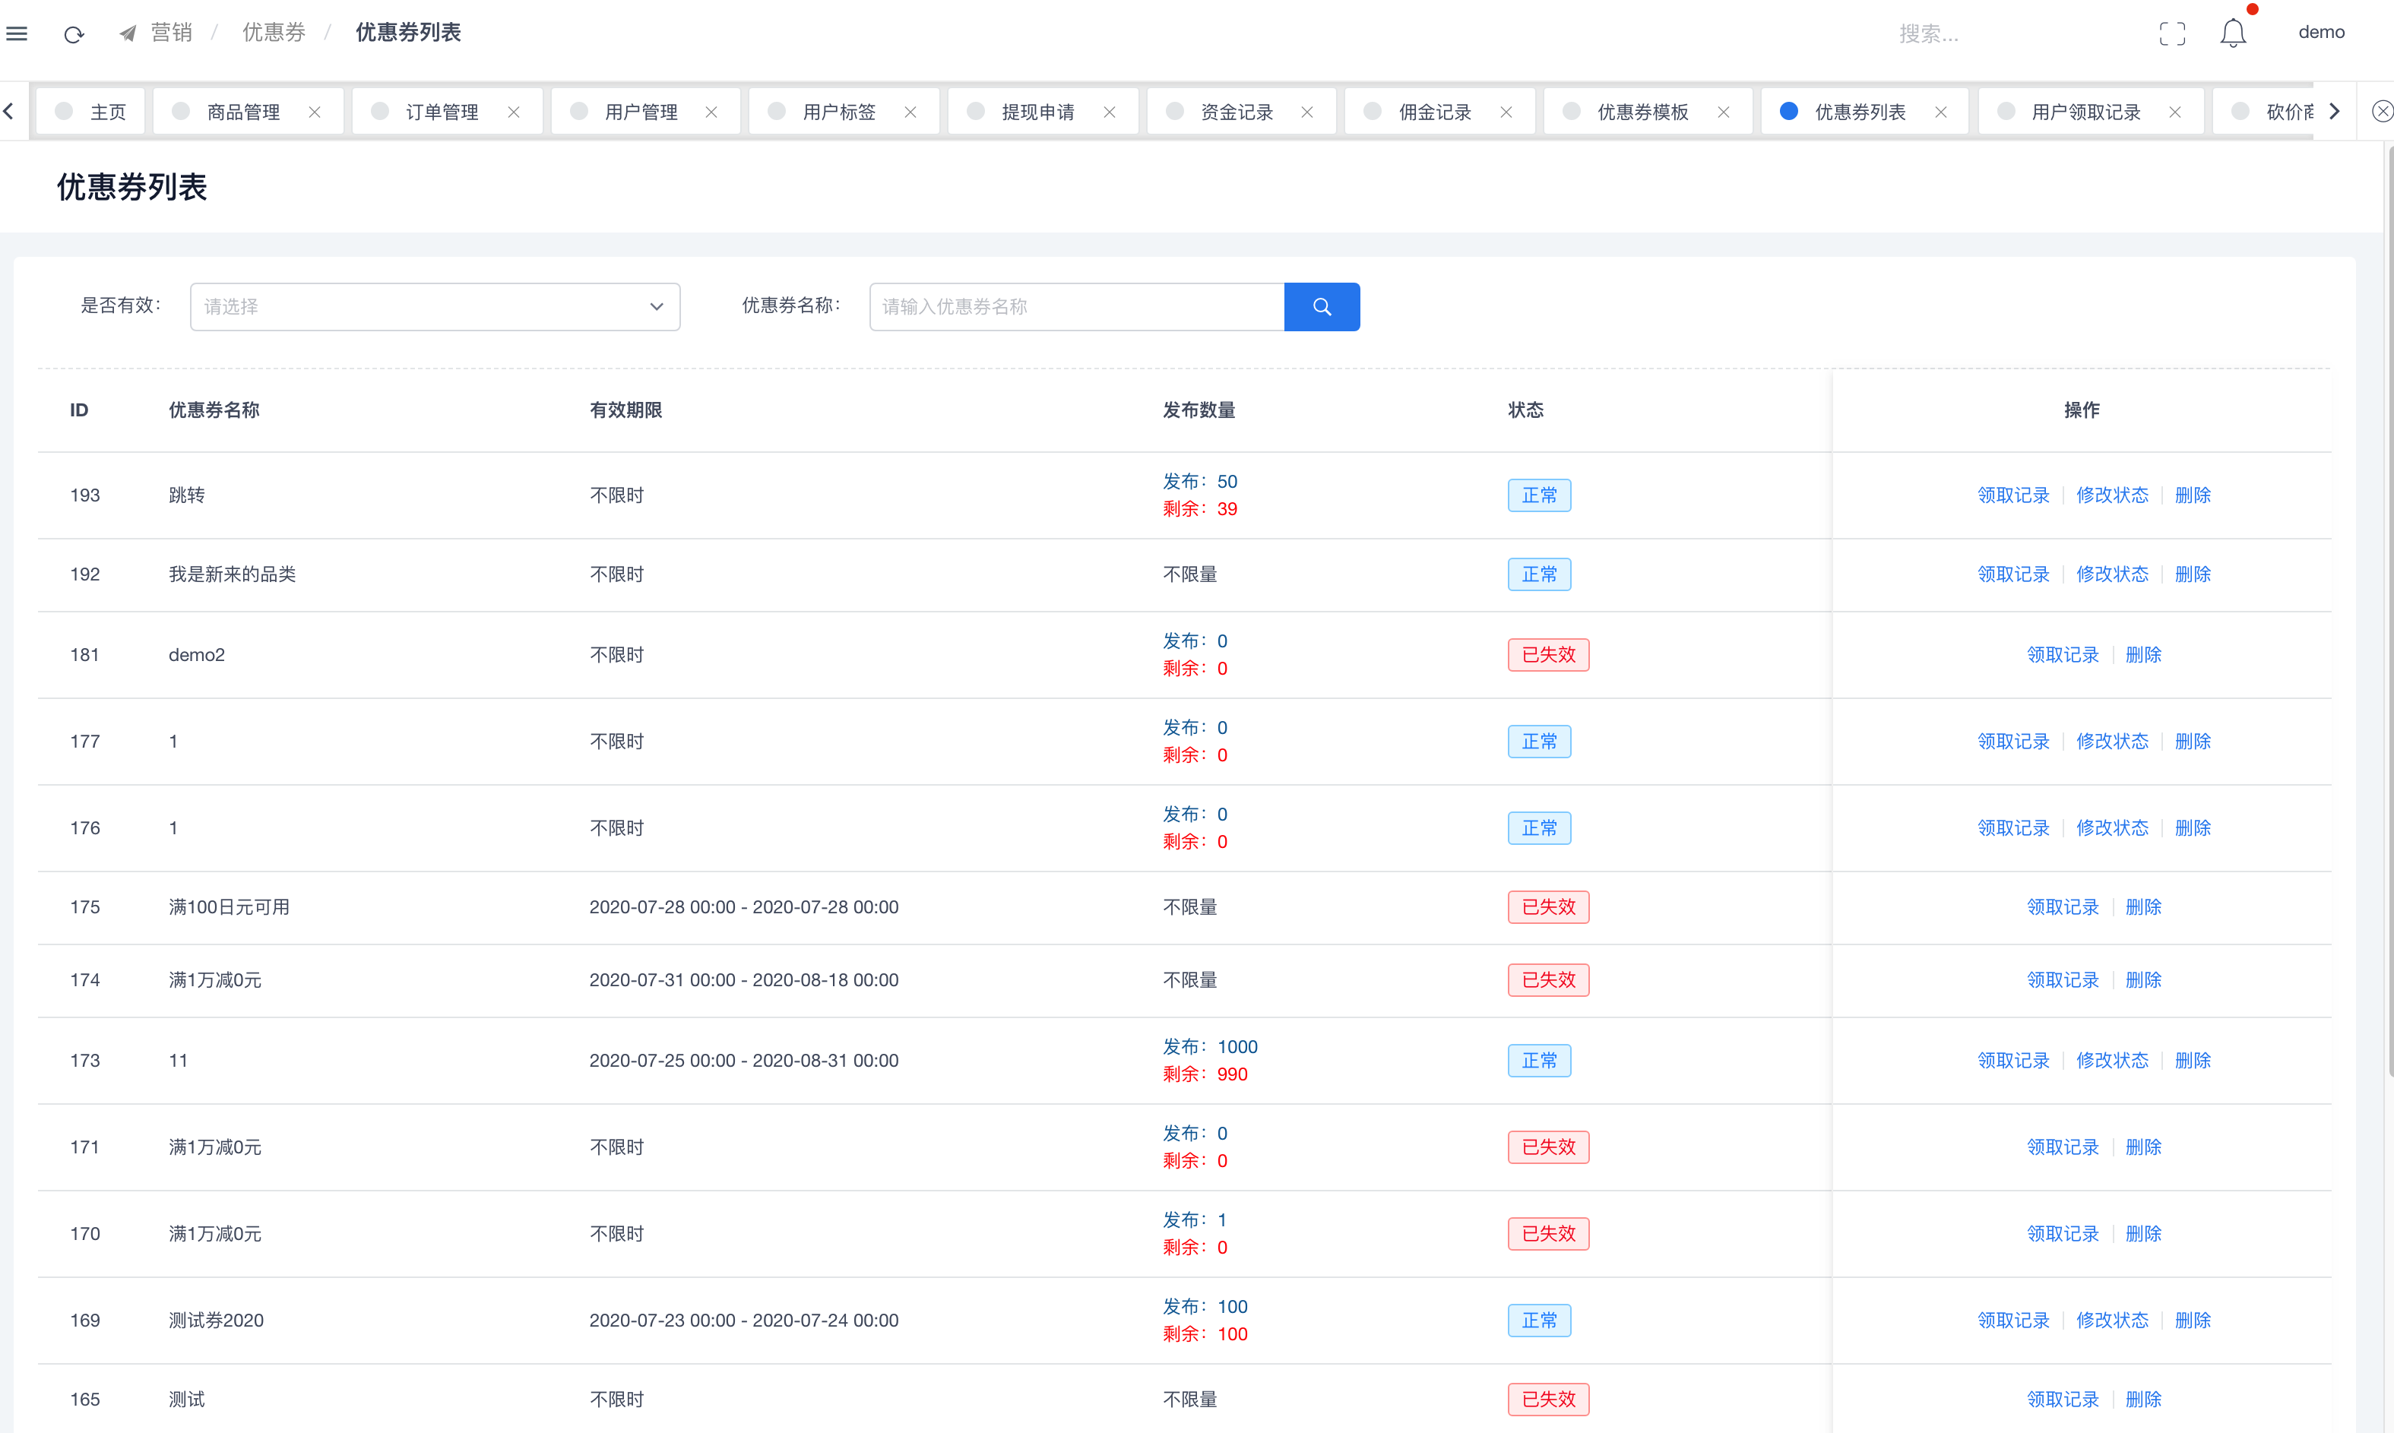
Task: Click 修改状态 for coupon 173
Action: coord(2112,1060)
